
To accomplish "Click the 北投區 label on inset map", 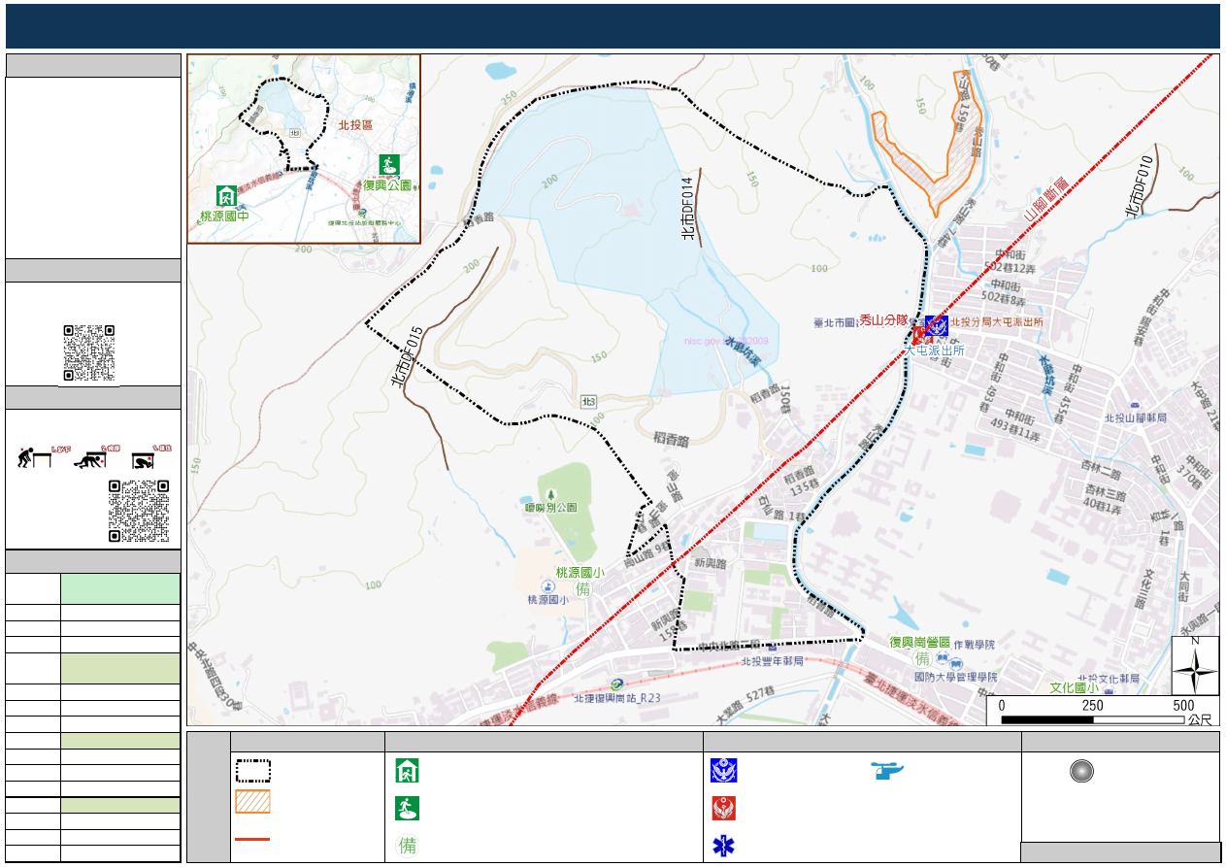I will (x=356, y=125).
